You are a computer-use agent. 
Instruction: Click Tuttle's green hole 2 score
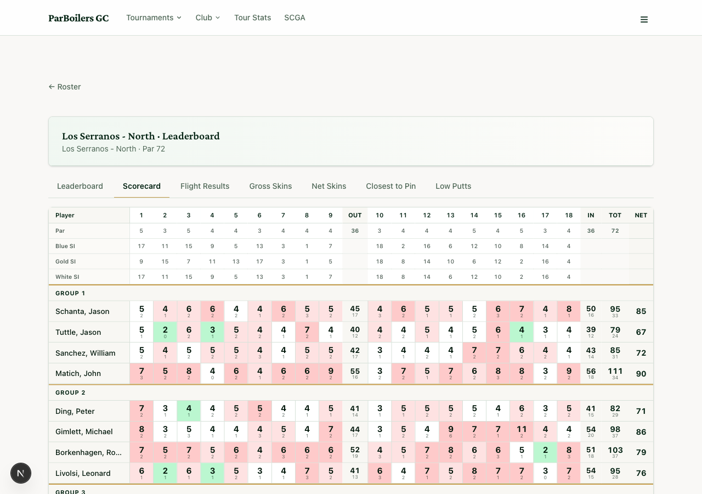coord(165,332)
